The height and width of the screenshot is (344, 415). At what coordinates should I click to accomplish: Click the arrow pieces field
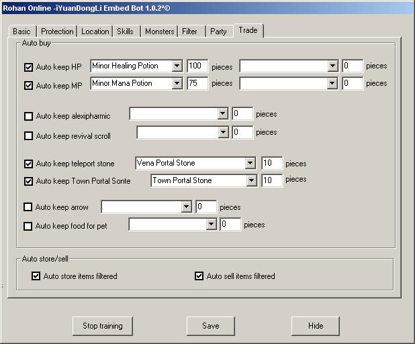(x=206, y=207)
